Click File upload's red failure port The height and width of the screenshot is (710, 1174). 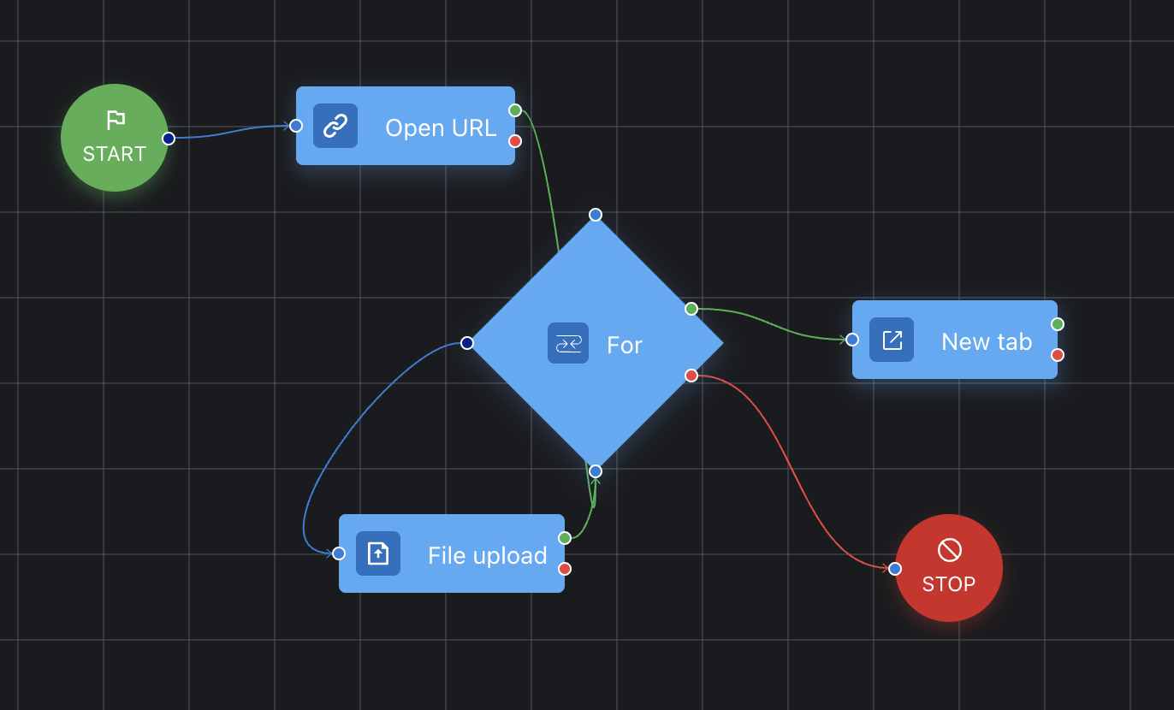pos(565,569)
